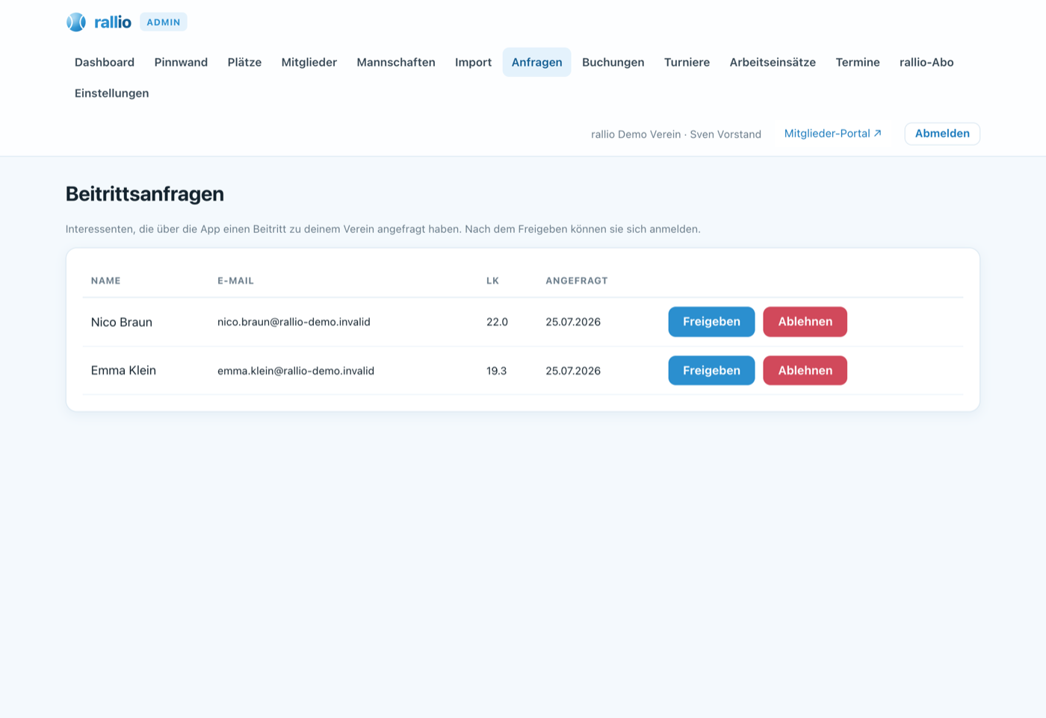Click the Beitrittsanfragen heading
The image size is (1046, 718).
(x=145, y=194)
